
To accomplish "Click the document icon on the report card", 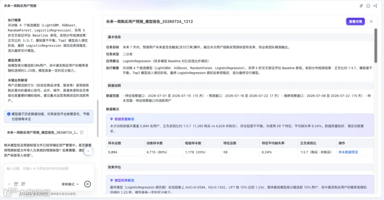I will click(x=82, y=133).
